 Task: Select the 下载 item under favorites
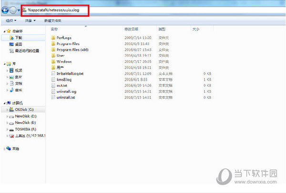(19, 37)
